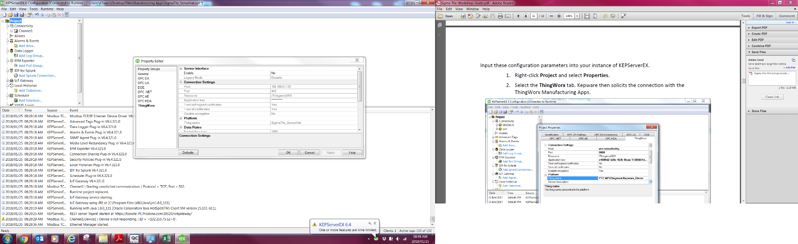This screenshot has width=798, height=244.
Task: Click the Undo arrow icon in KEPServerEX toolbar
Action: tap(37, 14)
